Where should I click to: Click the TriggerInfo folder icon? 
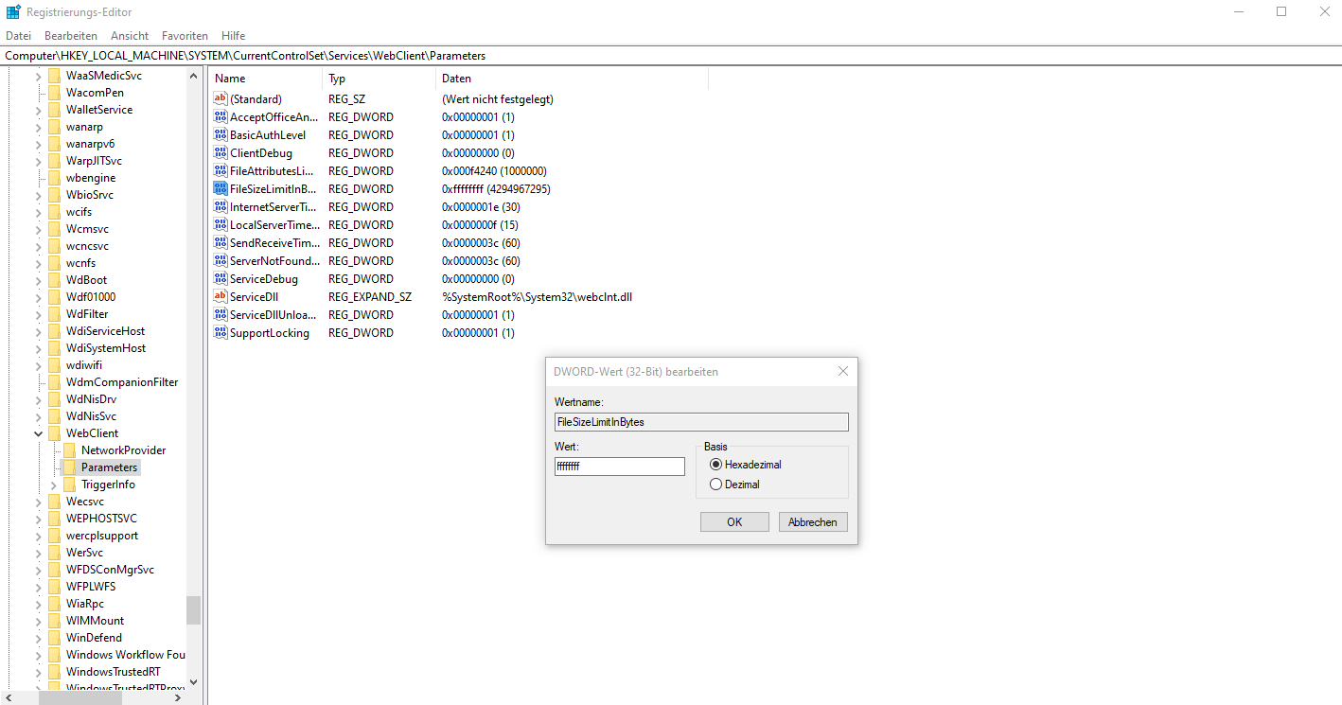click(69, 485)
